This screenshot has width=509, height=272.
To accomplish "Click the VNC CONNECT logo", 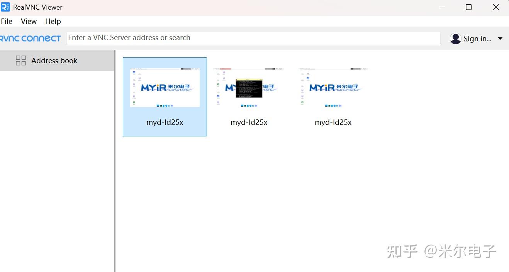I will coord(30,38).
